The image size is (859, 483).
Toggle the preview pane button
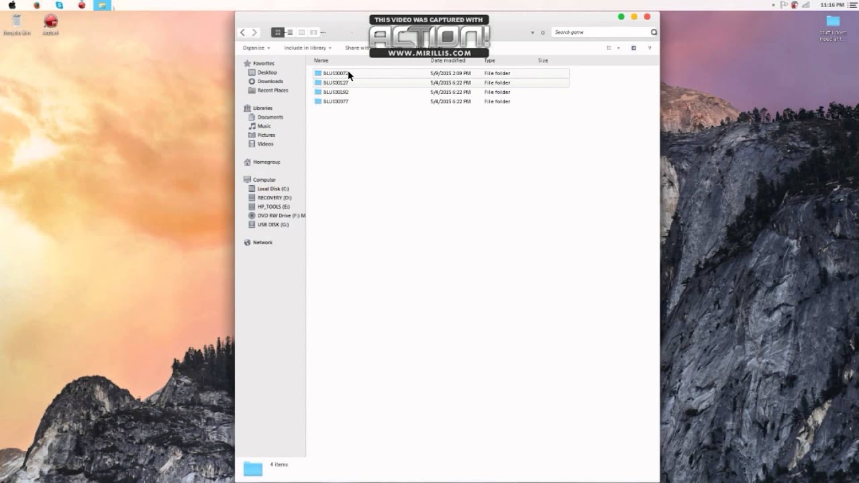click(634, 48)
